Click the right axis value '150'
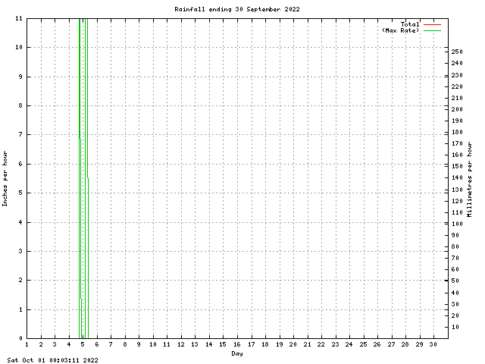The image size is (485, 364). pos(457,166)
